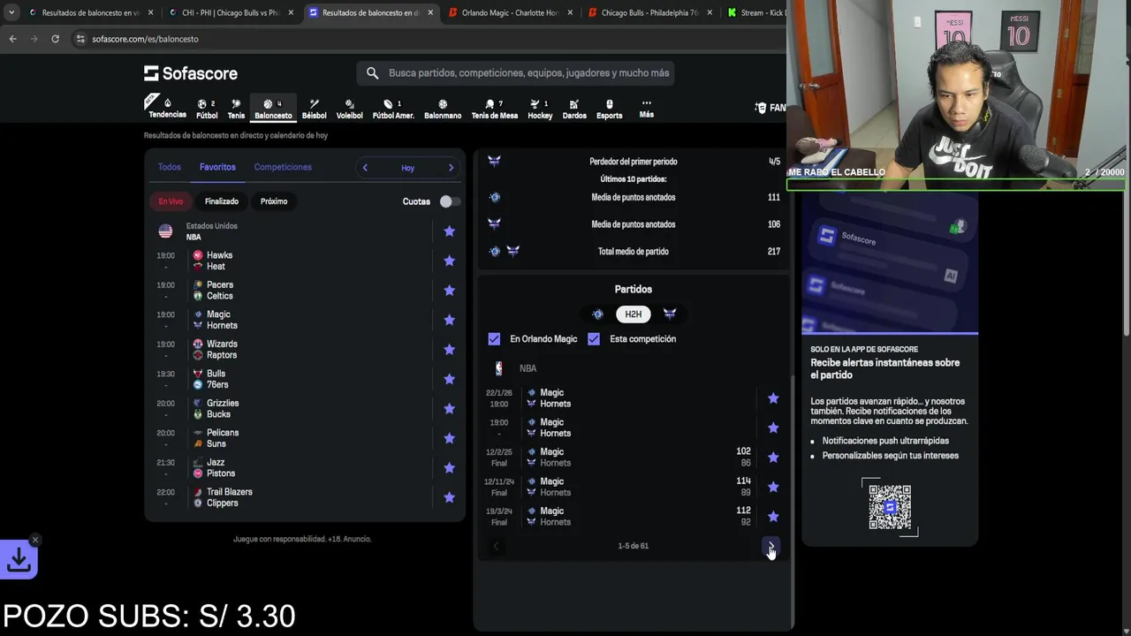1131x636 pixels.
Task: Select the Dardos sport icon
Action: [574, 109]
